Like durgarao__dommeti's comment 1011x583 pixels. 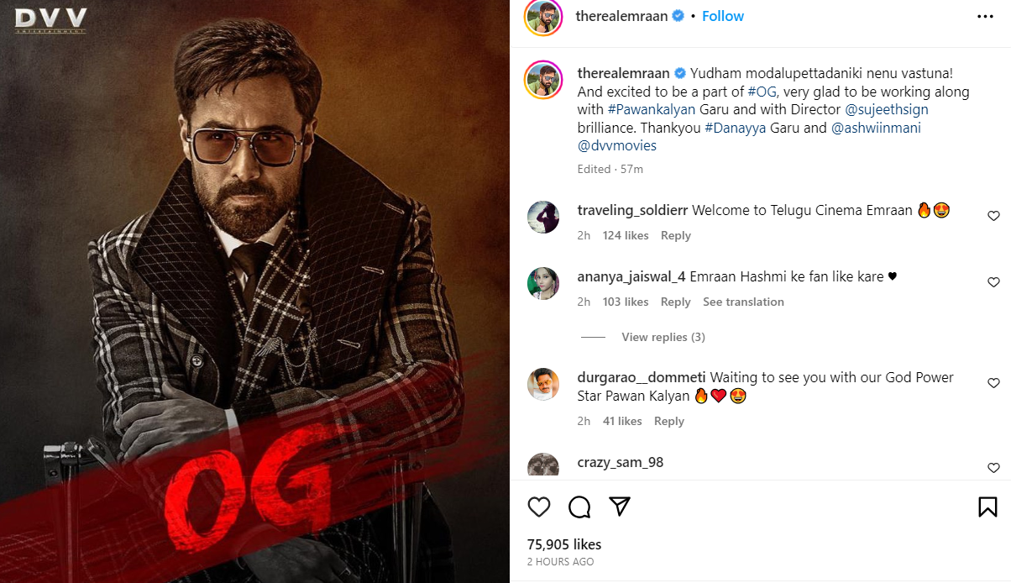pyautogui.click(x=993, y=383)
